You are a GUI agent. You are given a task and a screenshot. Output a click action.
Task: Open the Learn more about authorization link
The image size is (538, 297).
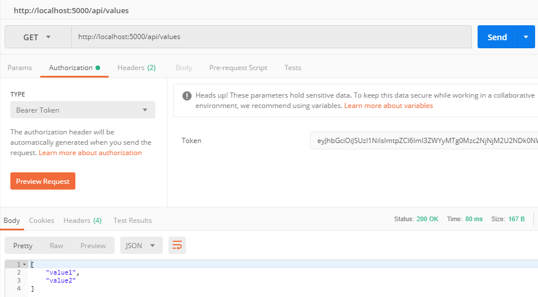[90, 153]
